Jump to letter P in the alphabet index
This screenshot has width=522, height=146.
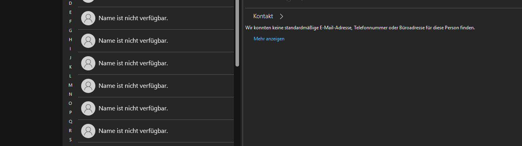(70, 112)
